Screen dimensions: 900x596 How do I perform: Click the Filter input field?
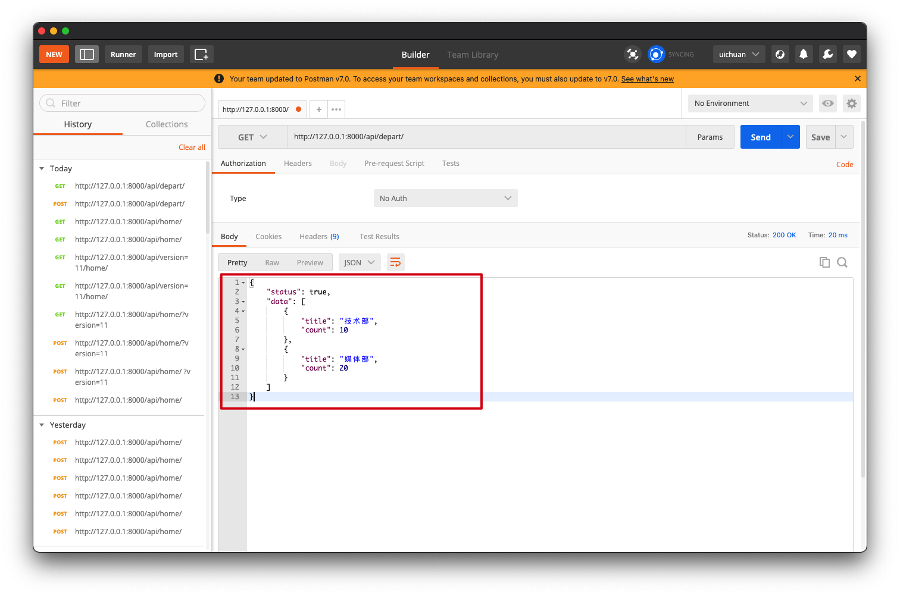point(123,103)
